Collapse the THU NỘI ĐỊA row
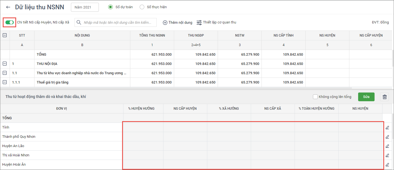This screenshot has height=170, width=394. 5,64
